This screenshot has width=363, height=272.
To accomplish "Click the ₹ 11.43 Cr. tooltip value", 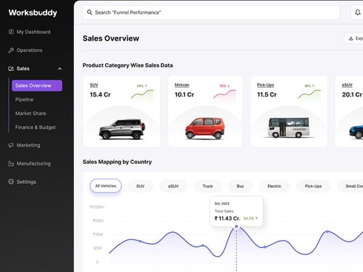I will click(227, 218).
